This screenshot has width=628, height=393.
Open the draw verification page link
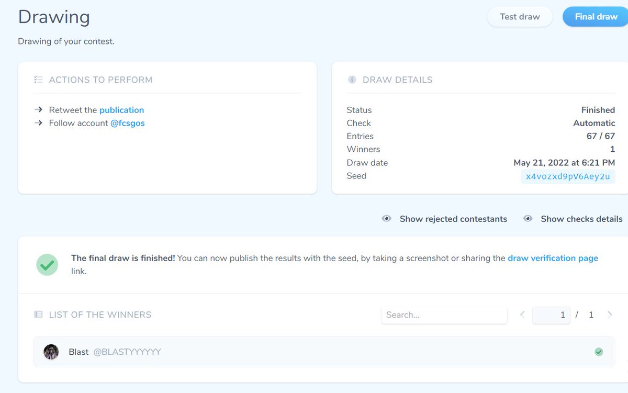point(553,258)
